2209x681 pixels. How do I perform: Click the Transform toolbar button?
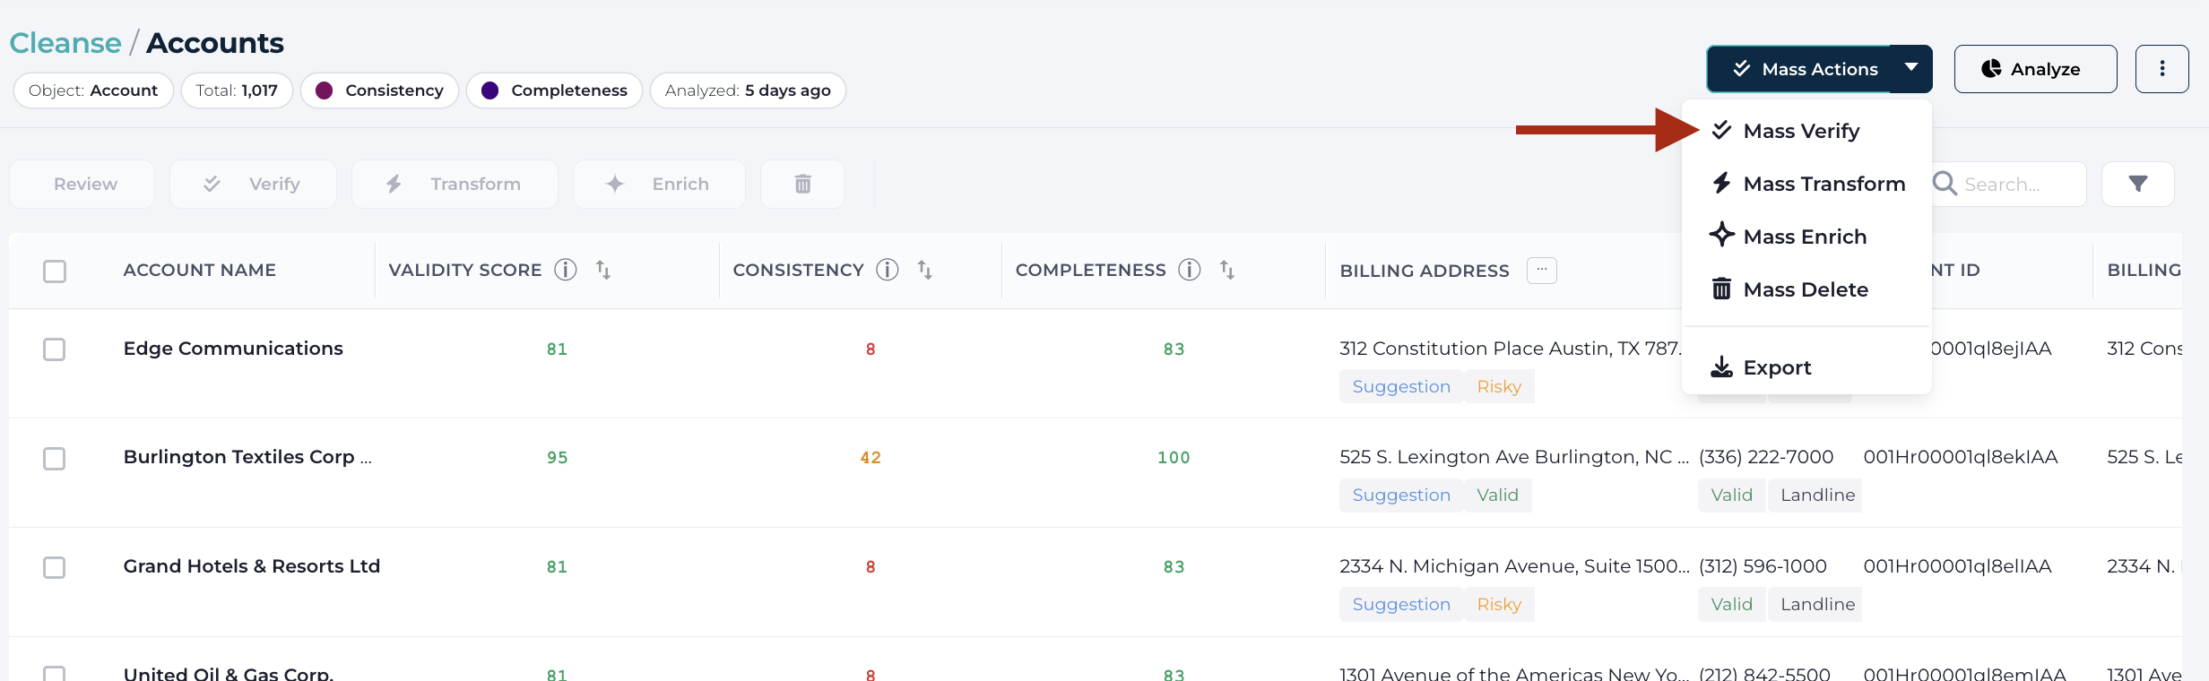point(455,184)
